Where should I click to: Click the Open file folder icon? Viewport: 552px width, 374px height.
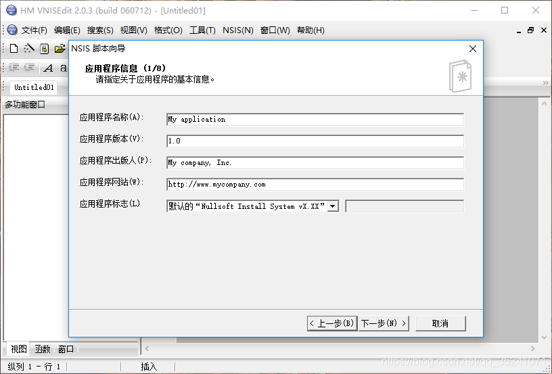point(60,48)
